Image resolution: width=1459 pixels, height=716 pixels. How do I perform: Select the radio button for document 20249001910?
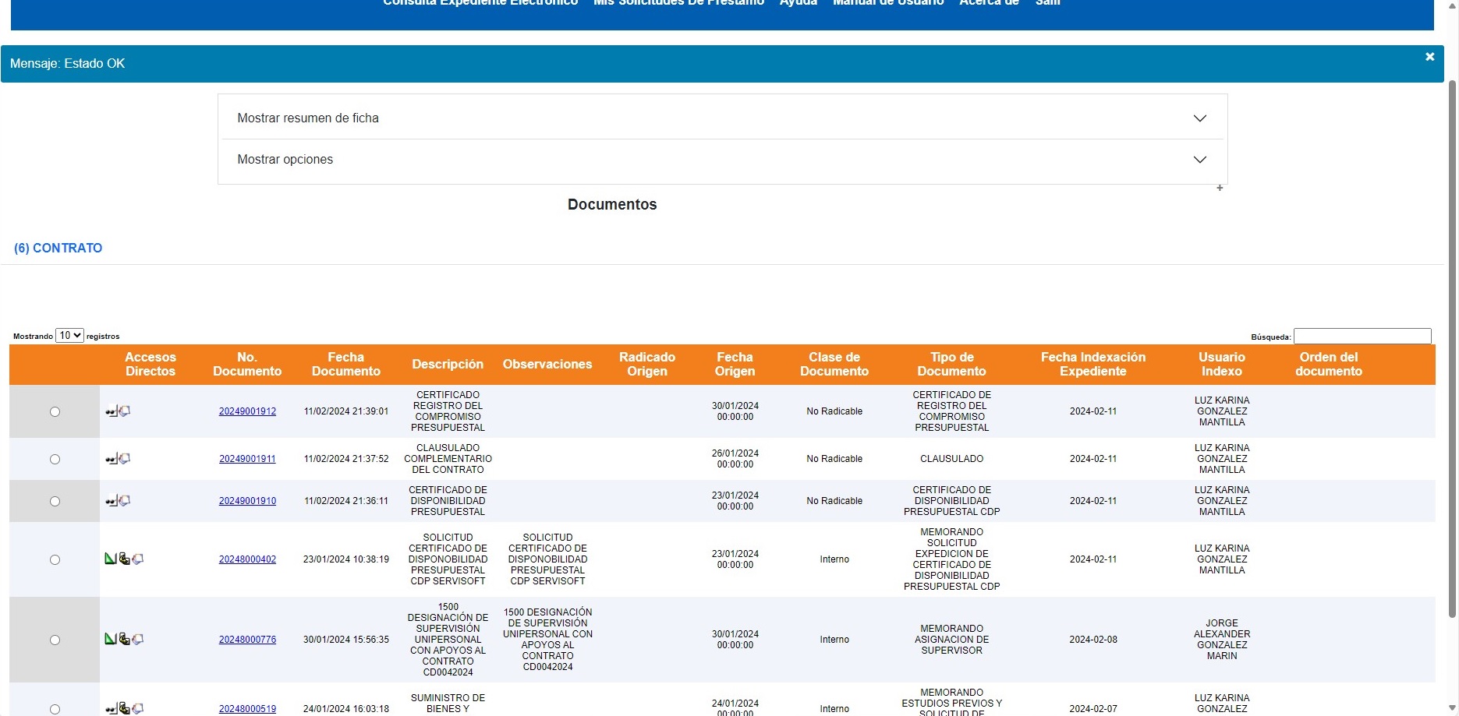55,501
